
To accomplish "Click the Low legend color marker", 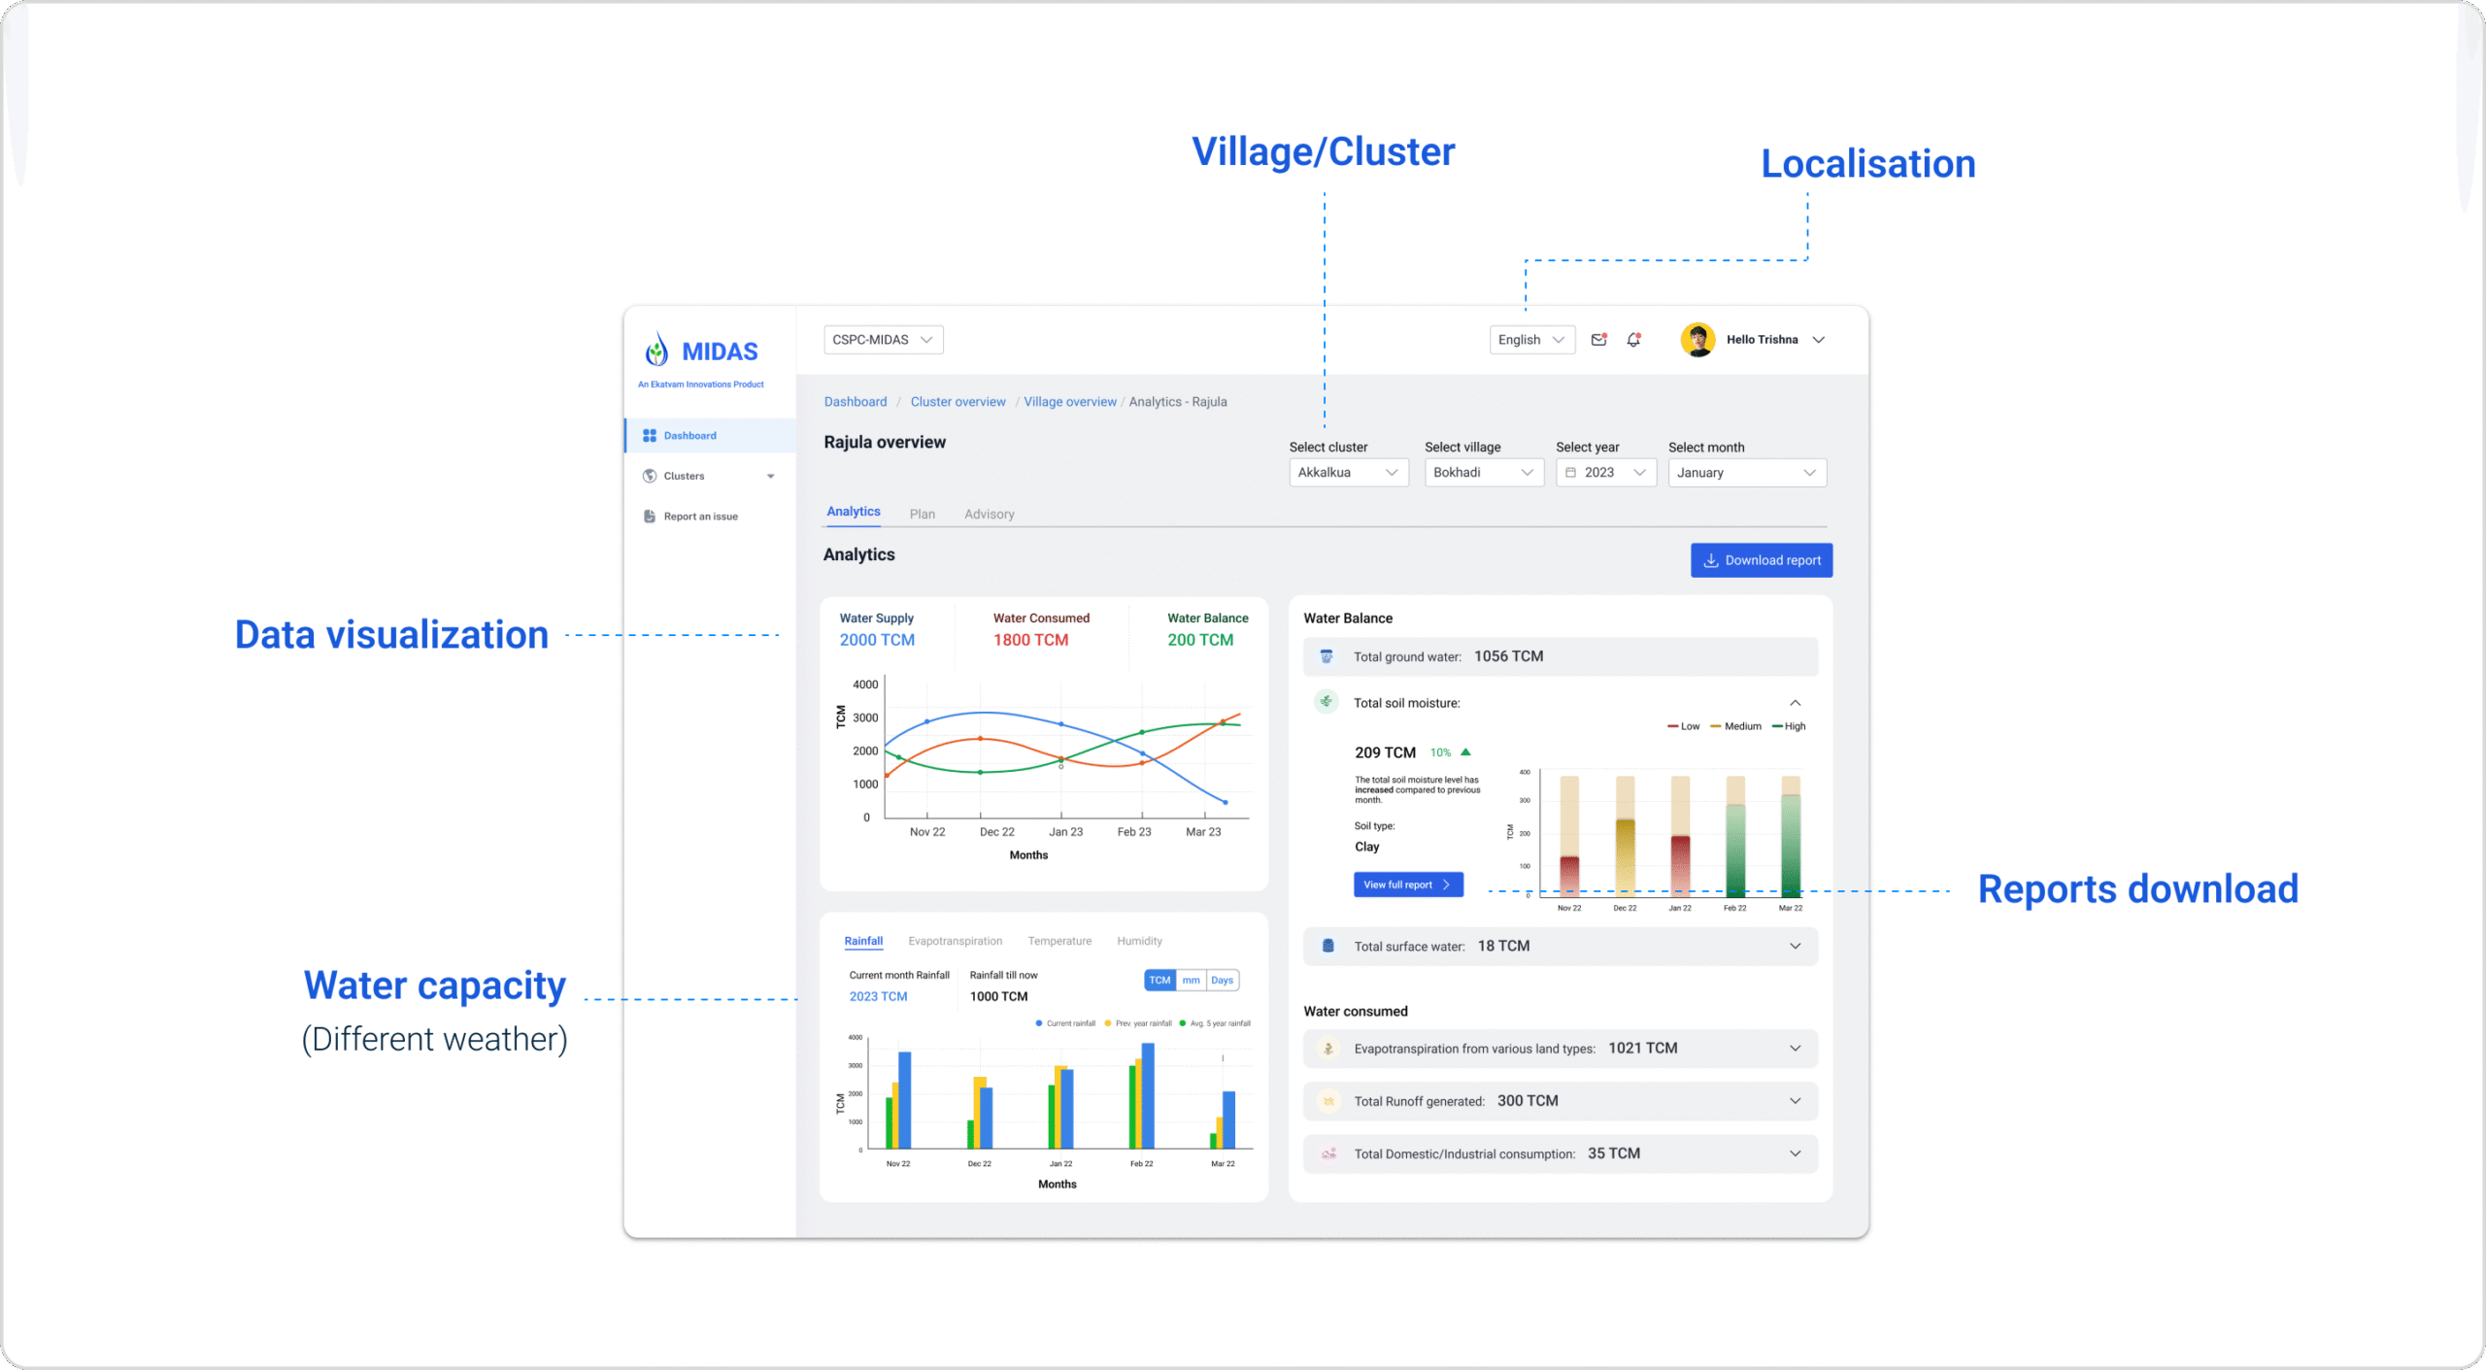I will tap(1673, 726).
